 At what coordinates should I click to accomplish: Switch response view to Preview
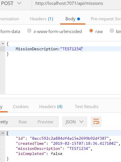(x=45, y=122)
